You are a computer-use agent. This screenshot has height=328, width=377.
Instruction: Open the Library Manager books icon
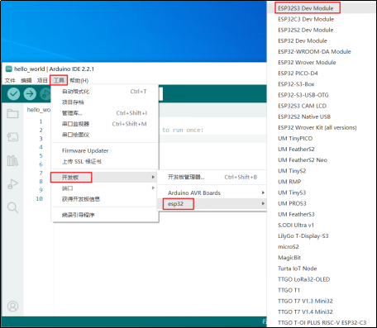pyautogui.click(x=12, y=160)
